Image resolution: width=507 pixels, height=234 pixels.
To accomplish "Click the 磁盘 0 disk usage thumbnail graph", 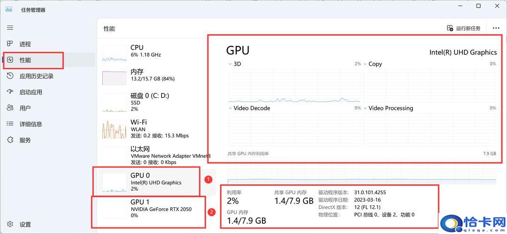I will click(x=114, y=102).
